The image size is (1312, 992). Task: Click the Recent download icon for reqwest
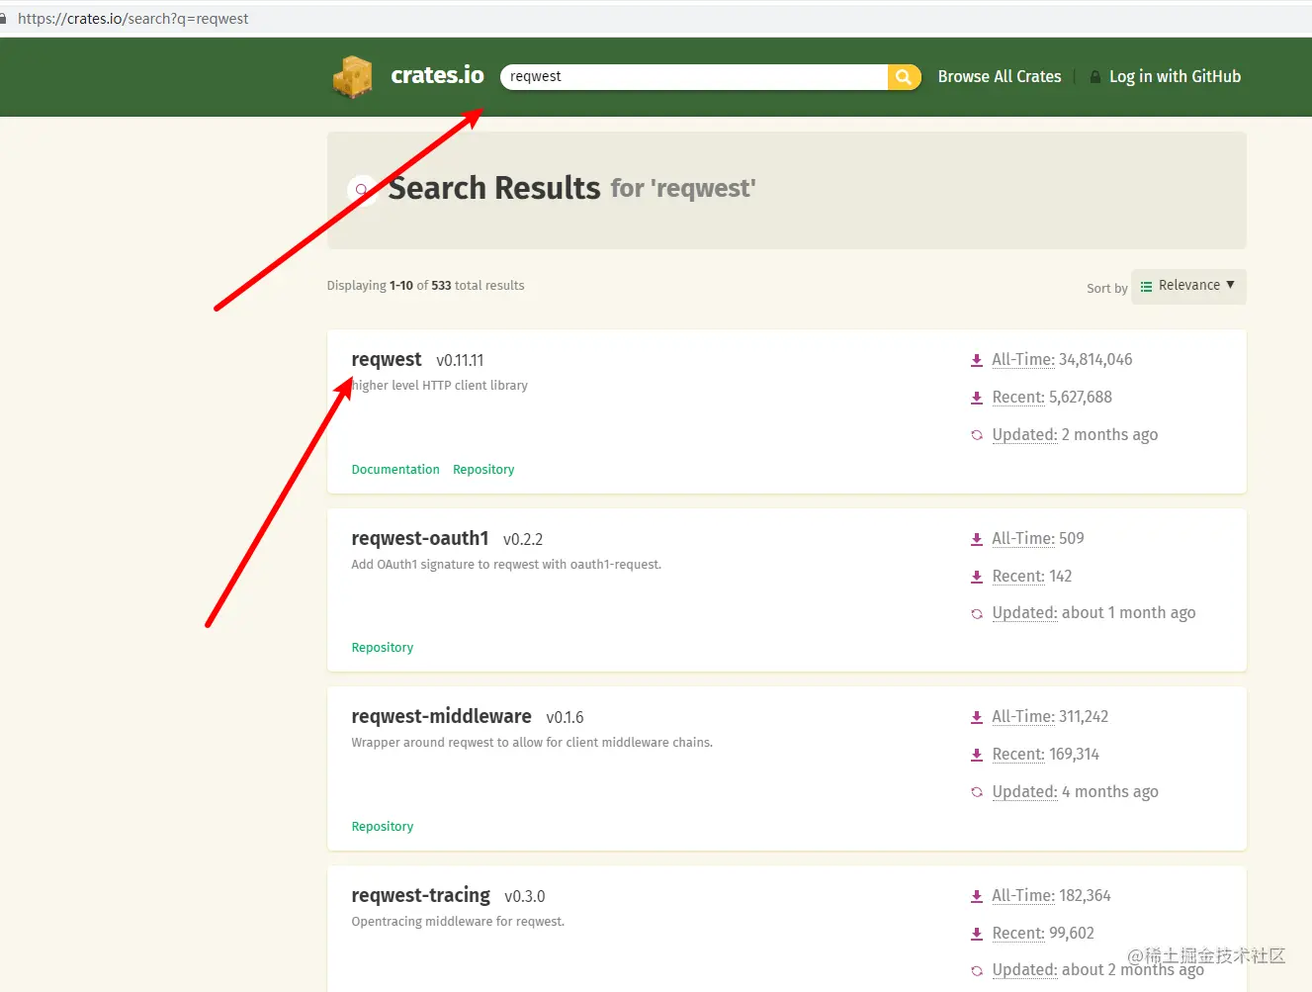click(x=977, y=398)
